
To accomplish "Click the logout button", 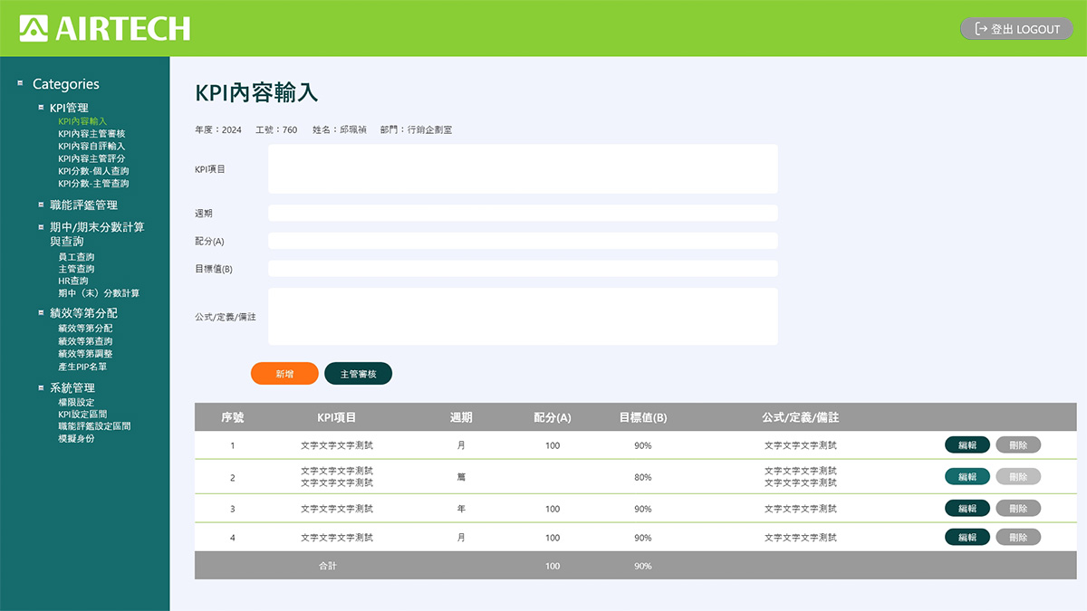I will (1016, 29).
